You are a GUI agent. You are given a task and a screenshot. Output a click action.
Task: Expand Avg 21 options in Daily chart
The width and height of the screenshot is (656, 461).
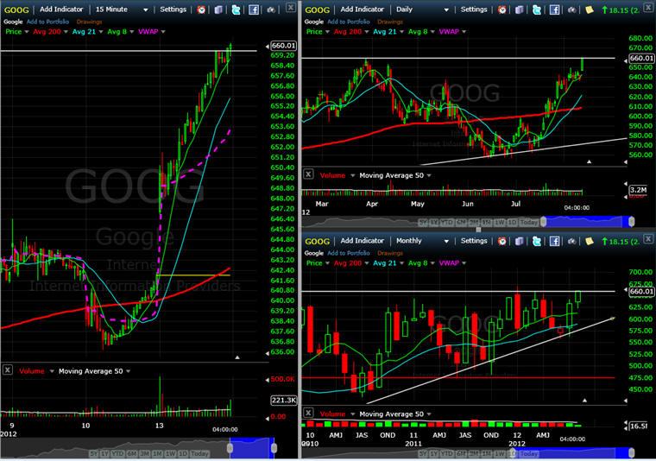pos(401,32)
